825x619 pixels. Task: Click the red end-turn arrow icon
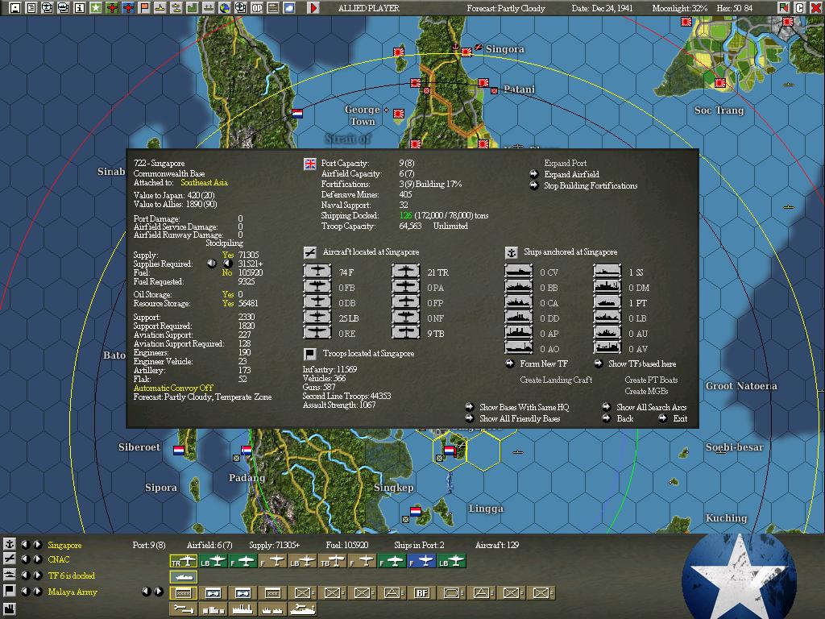point(313,7)
